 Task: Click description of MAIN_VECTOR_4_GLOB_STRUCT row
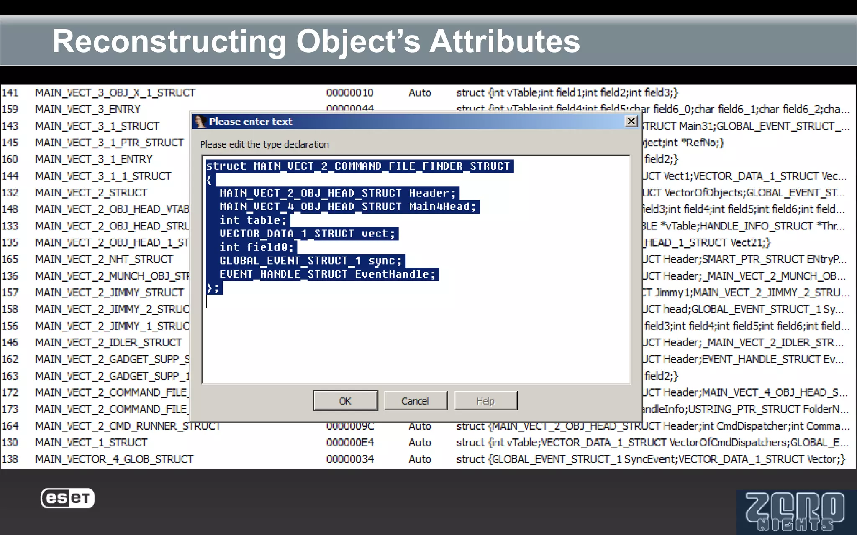tap(651, 459)
